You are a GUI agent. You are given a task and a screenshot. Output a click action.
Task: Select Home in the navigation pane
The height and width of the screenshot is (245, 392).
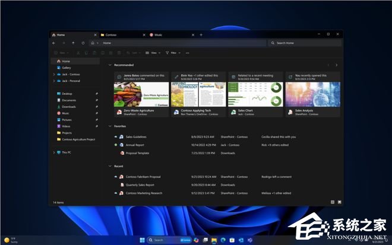coord(75,61)
